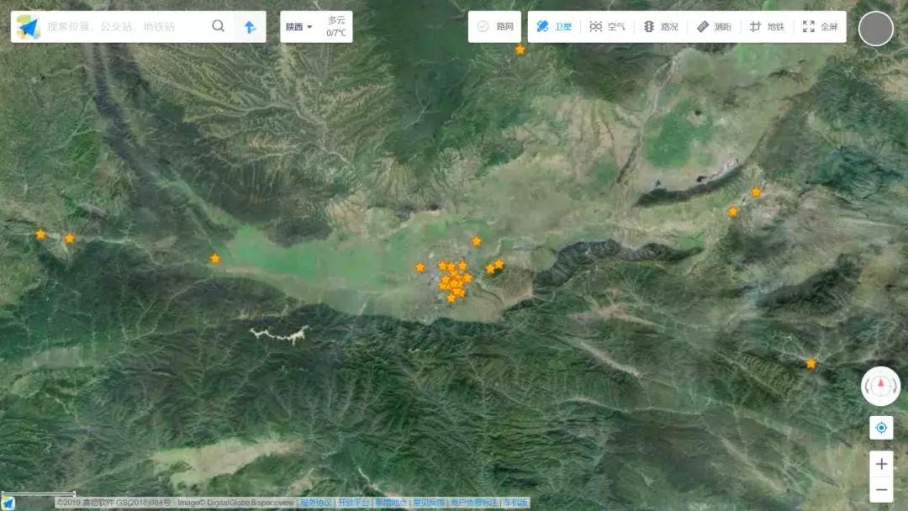Viewport: 908px width, 511px height.
Task: Click the locate-me target button
Action: 881,428
